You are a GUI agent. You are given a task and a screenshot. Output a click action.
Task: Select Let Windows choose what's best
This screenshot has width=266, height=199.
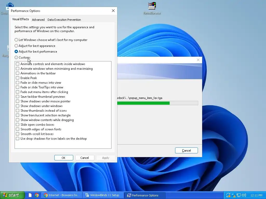[51, 40]
